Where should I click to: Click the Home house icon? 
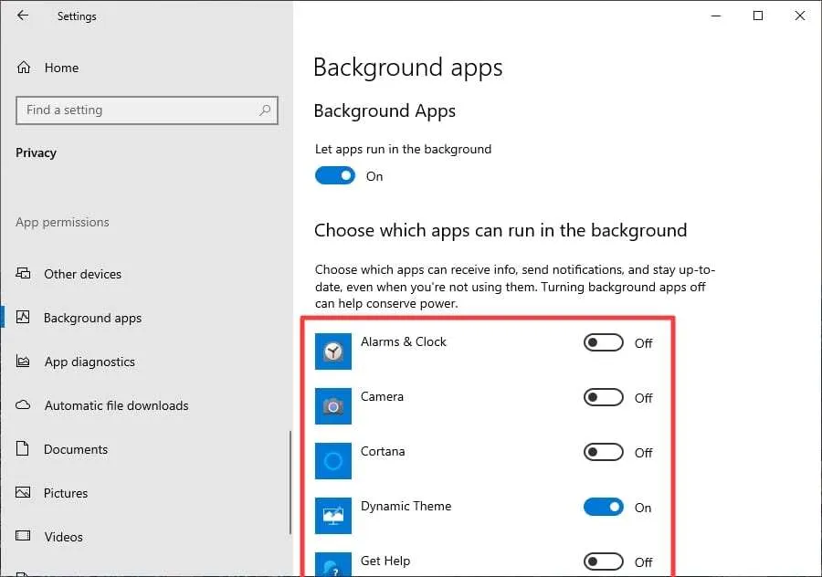[24, 68]
